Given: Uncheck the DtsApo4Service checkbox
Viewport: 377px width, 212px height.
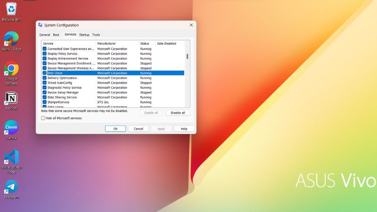Looking at the screenshot, I should click(45, 102).
